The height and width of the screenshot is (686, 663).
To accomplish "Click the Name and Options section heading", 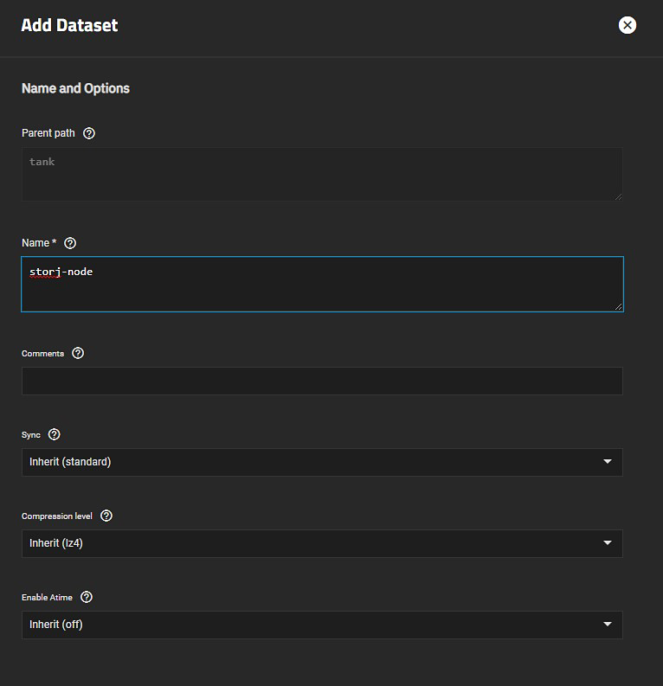I will pyautogui.click(x=75, y=88).
